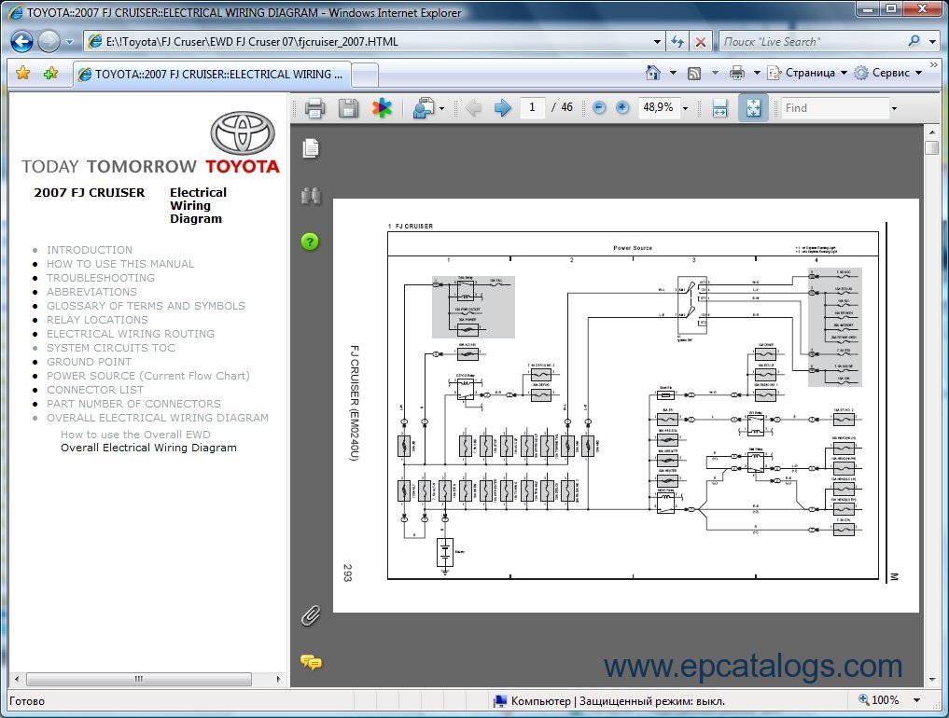Viewport: 949px width, 718px height.
Task: Open HOW TO USE THIS MANUAL link
Action: click(120, 264)
